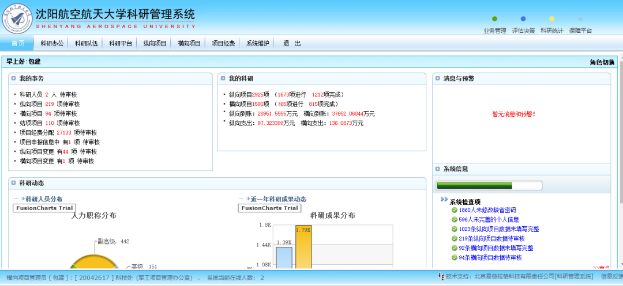Open 92条横向项目数据未填写完整 link

coord(496,248)
